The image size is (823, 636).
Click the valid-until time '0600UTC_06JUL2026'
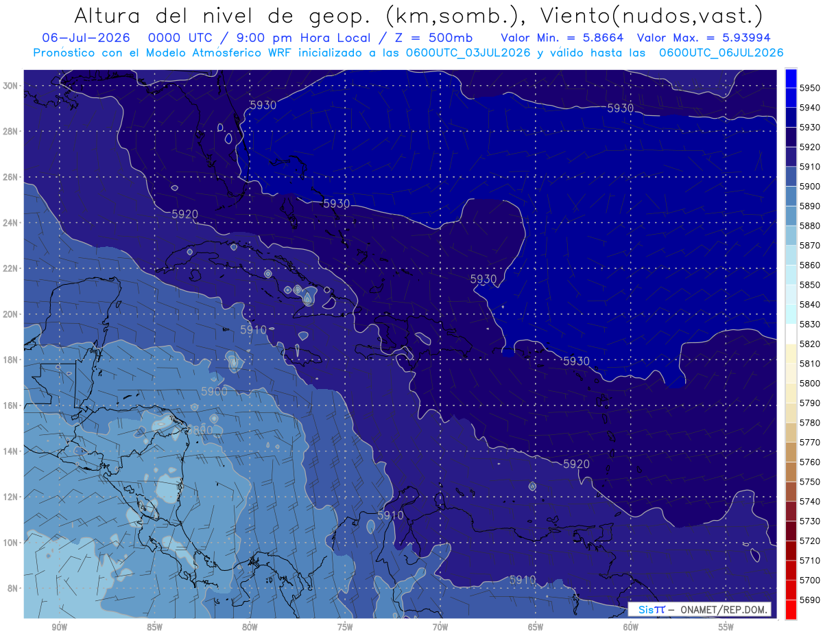pyautogui.click(x=722, y=52)
